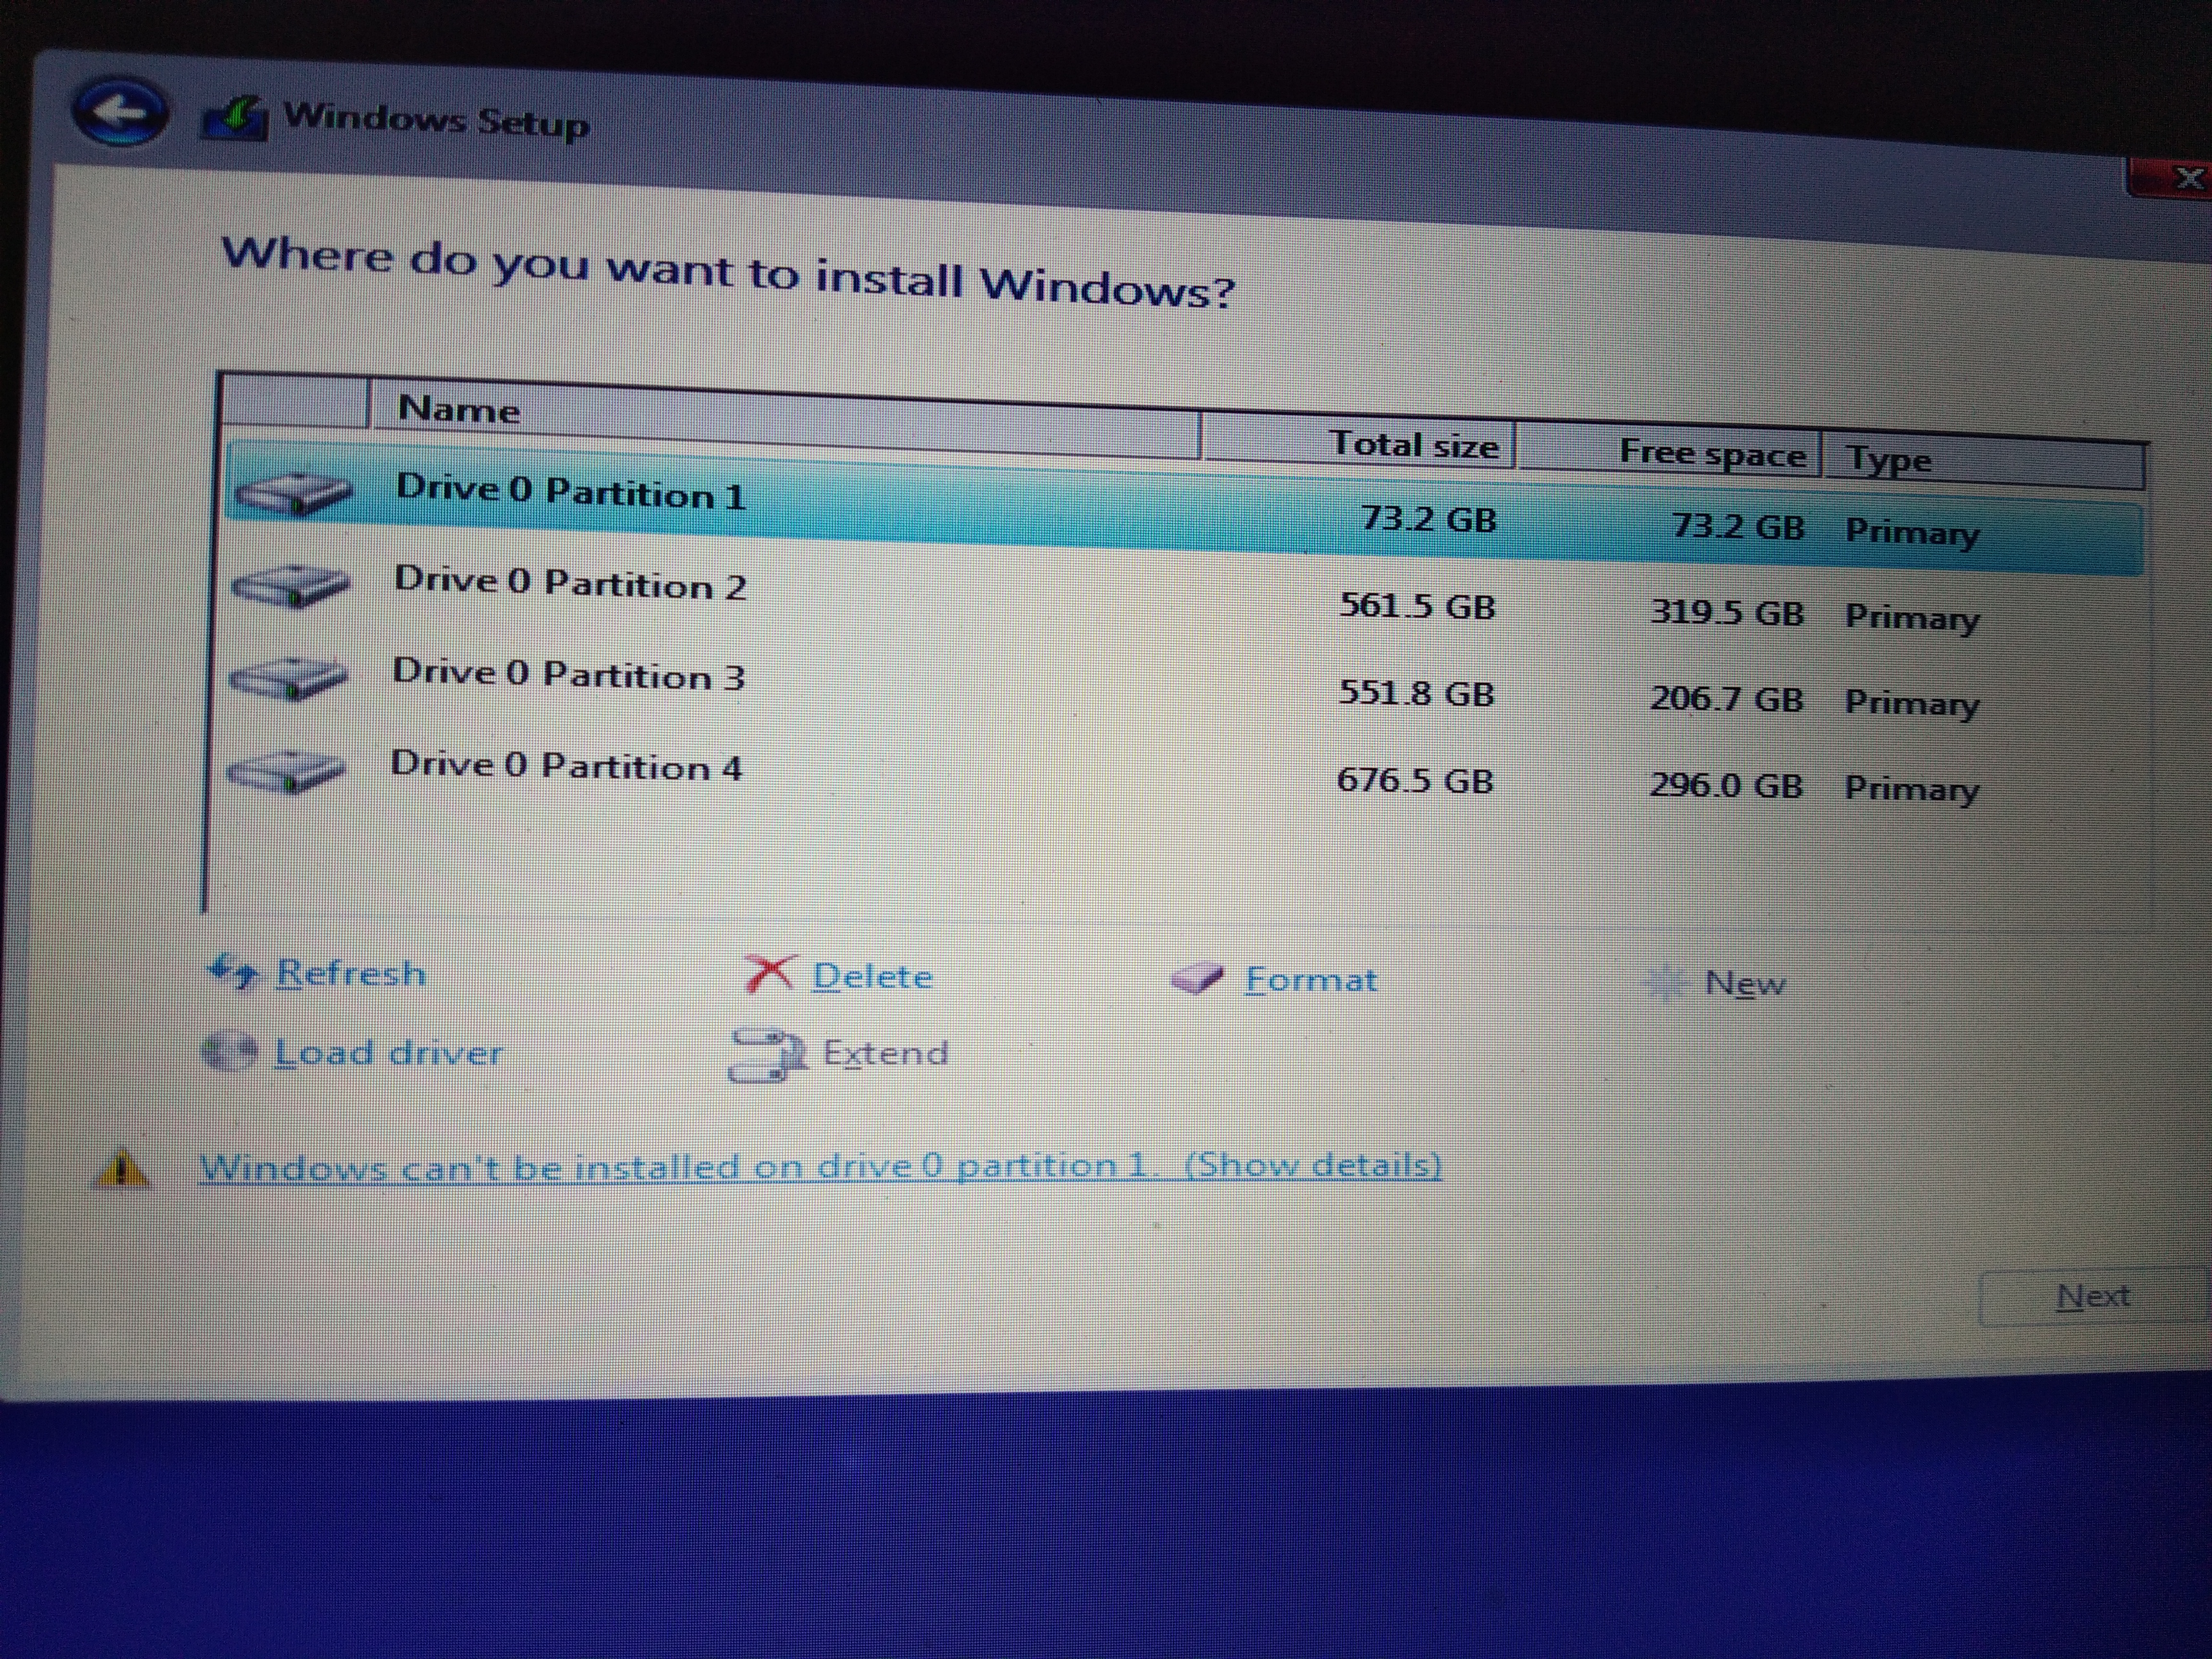Click total size 561.5 GB cell

tap(1417, 605)
